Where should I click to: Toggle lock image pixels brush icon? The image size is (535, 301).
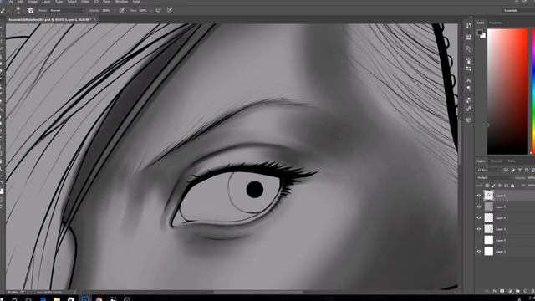494,186
